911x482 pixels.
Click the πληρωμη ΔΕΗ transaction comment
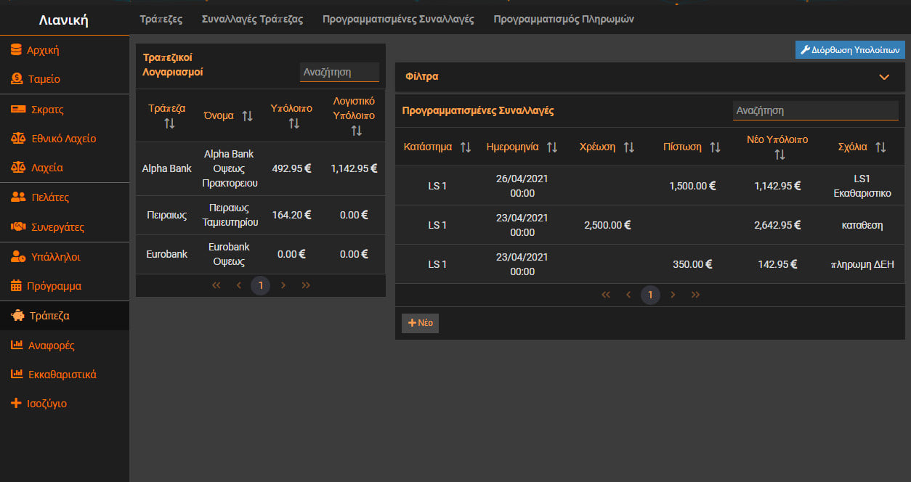(862, 264)
